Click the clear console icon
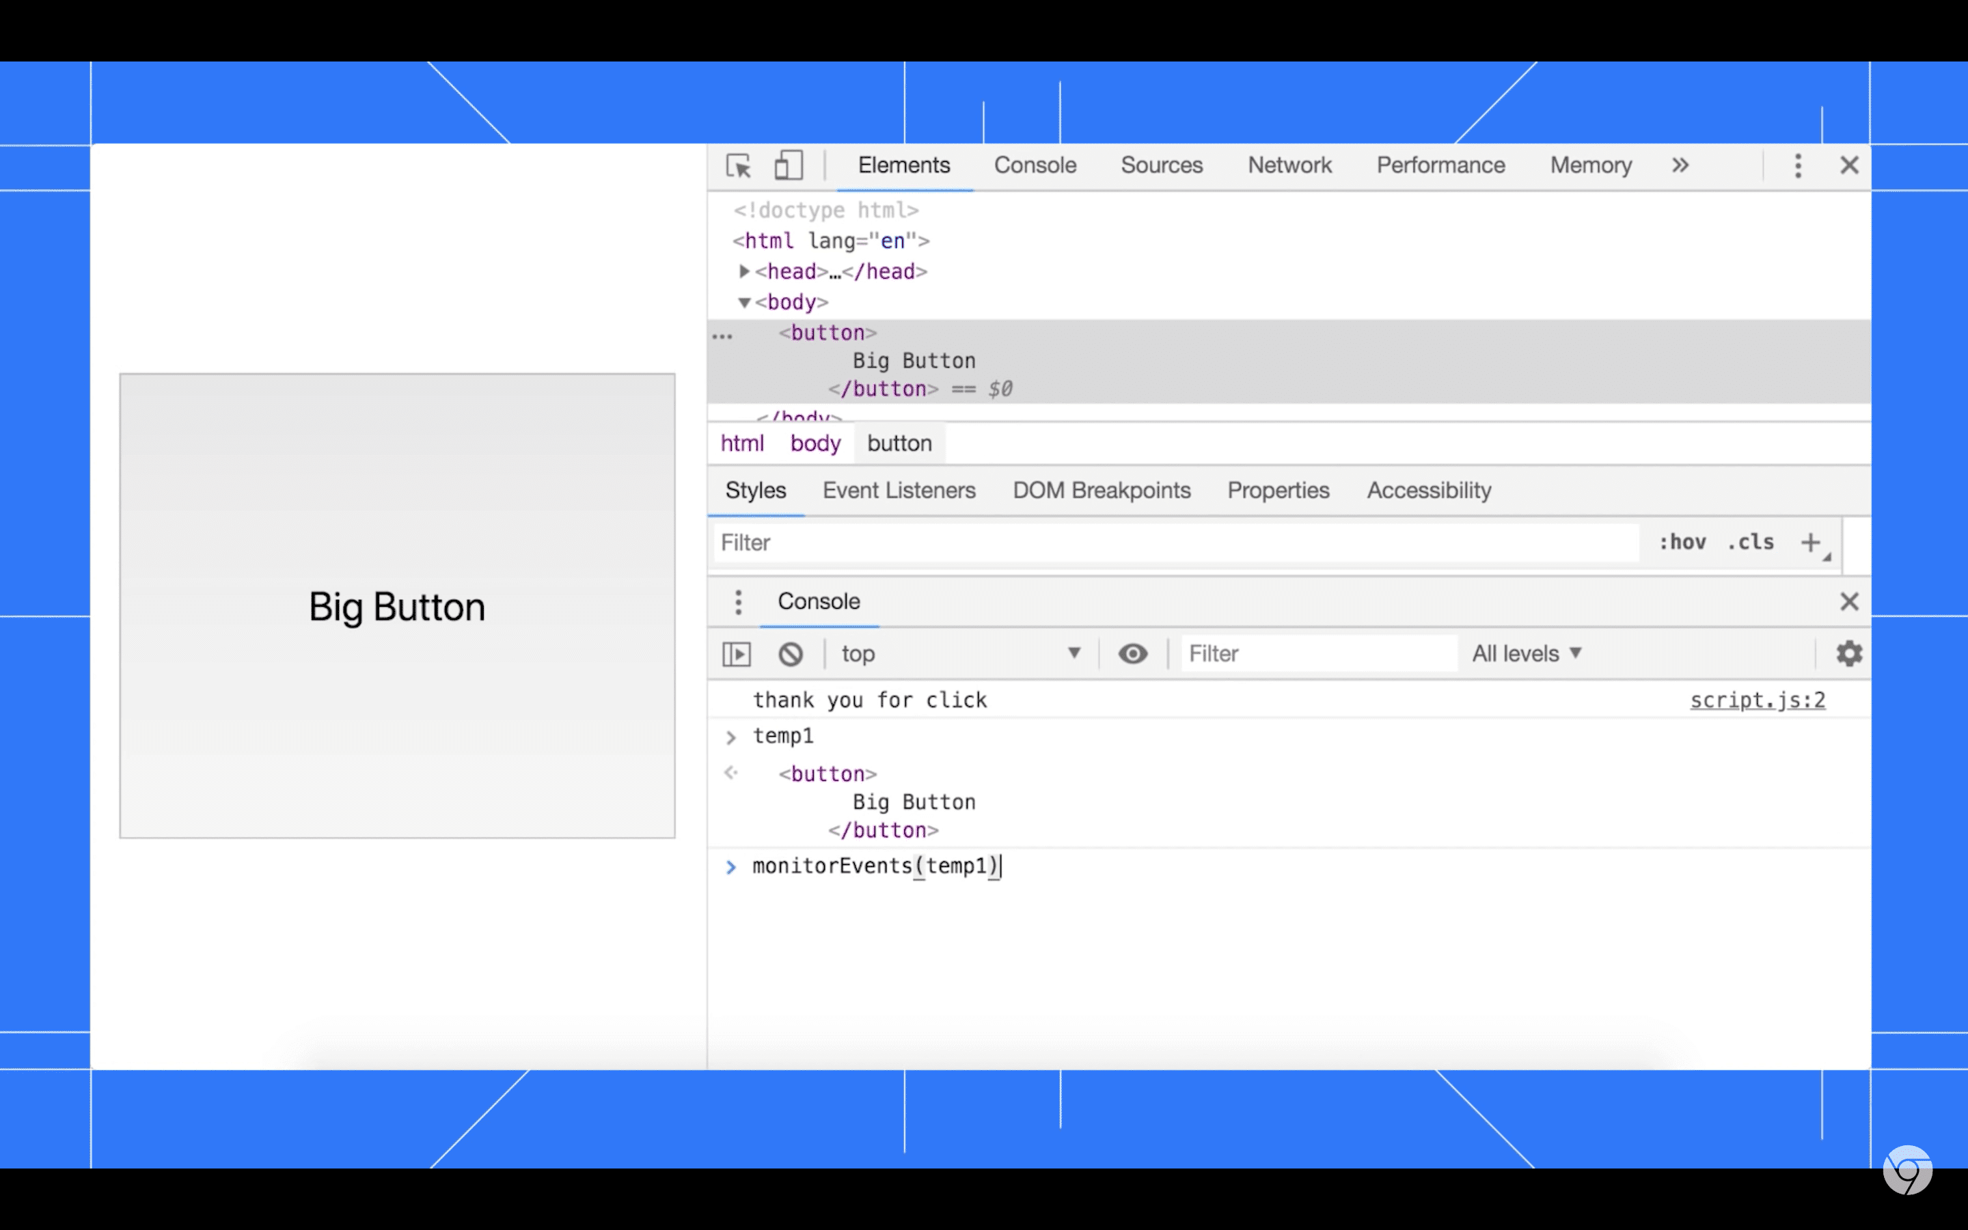 tap(789, 653)
